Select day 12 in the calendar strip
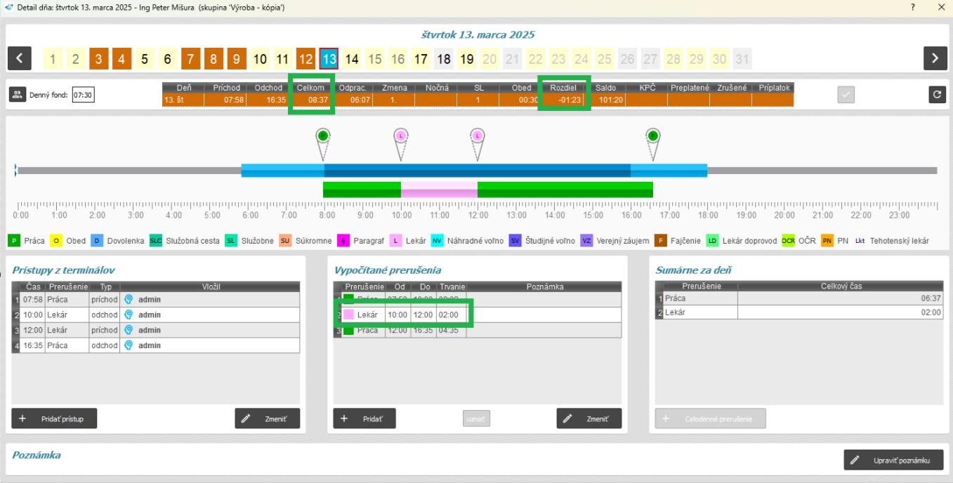Viewport: 953px width, 483px height. point(305,58)
